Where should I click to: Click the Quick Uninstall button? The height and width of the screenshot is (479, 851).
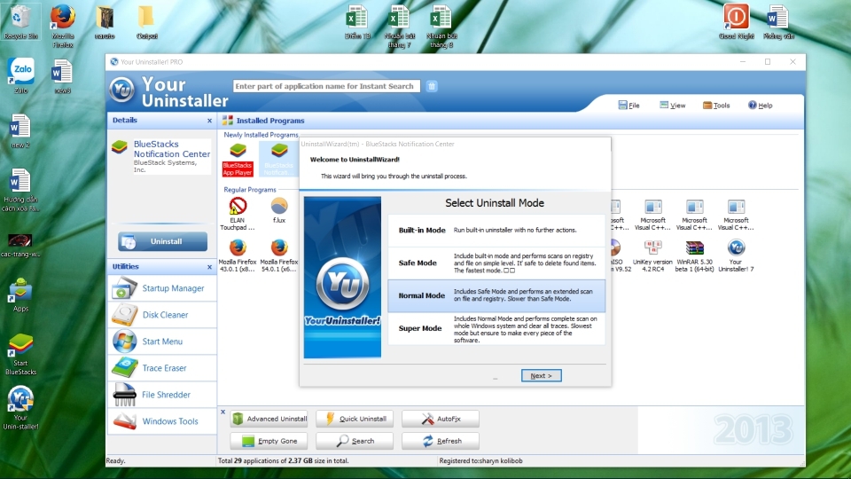point(355,419)
